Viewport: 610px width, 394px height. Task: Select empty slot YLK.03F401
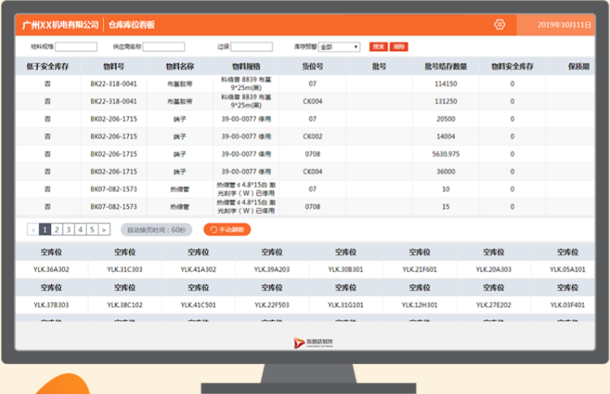pos(567,305)
